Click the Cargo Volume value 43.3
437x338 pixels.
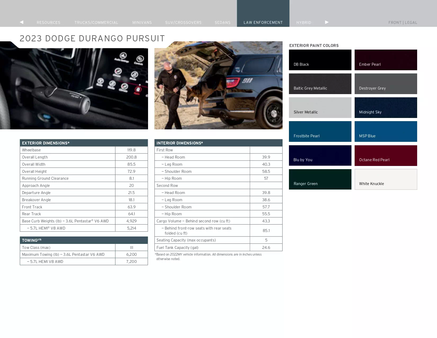(x=266, y=221)
